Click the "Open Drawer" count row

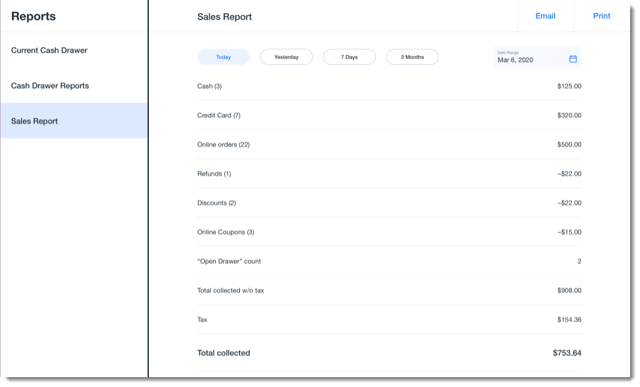point(389,261)
